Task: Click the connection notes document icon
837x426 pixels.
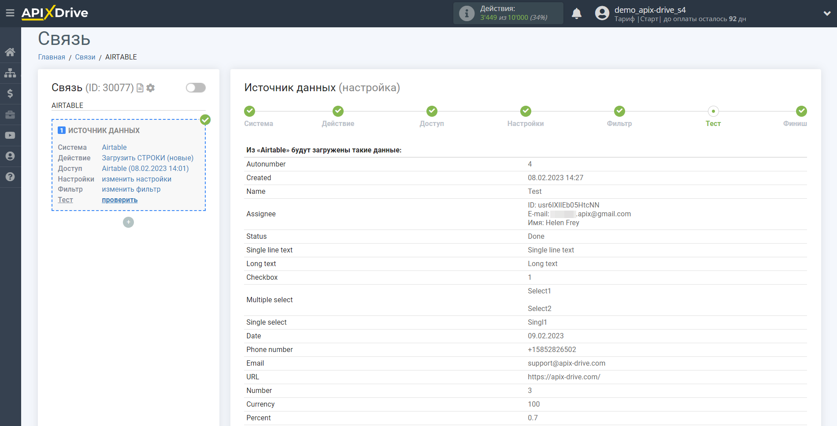Action: [x=140, y=88]
